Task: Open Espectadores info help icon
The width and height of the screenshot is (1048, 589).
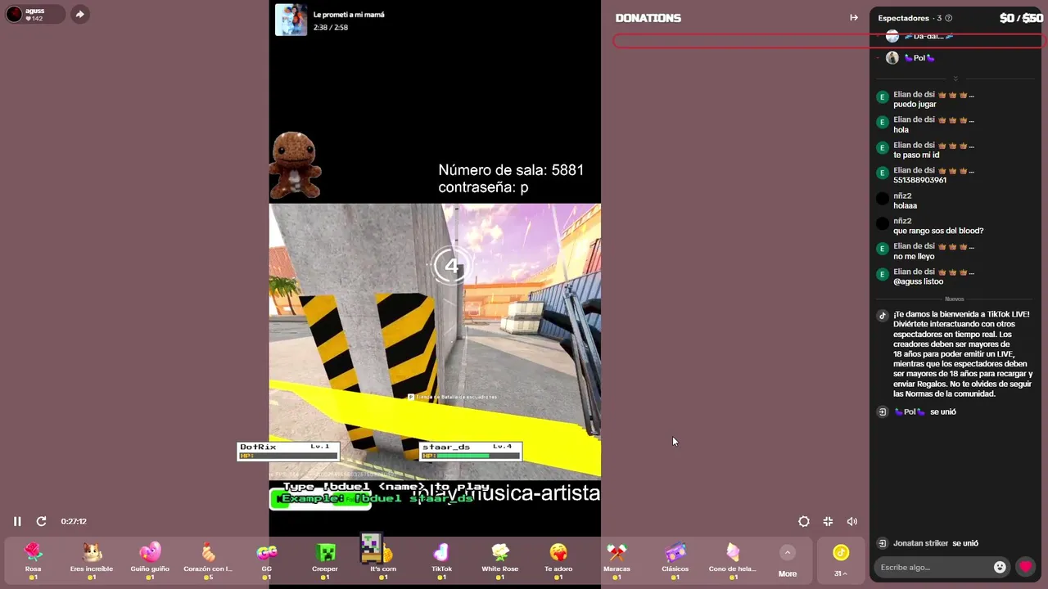Action: (949, 18)
